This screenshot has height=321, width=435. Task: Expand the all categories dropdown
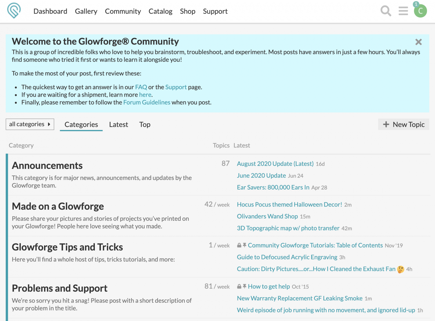(x=30, y=124)
